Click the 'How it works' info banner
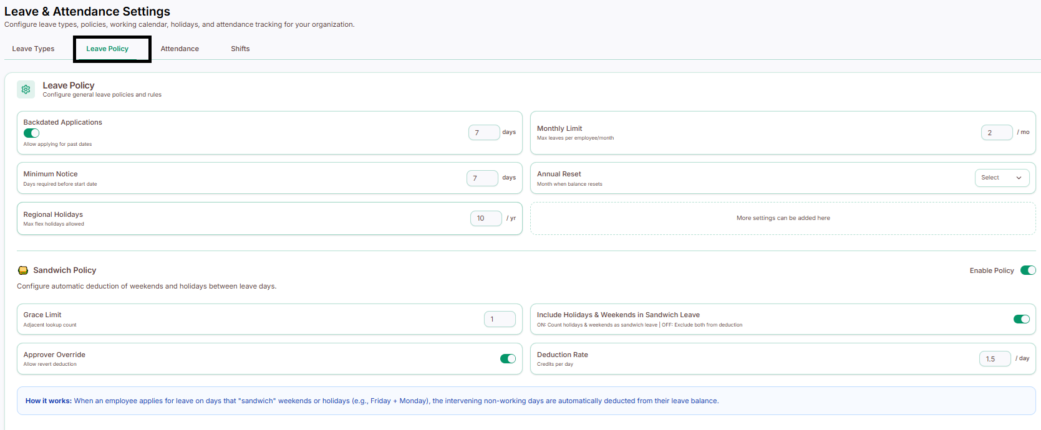 coord(526,401)
